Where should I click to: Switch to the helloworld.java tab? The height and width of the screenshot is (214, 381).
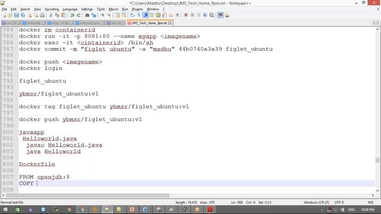click(x=90, y=23)
